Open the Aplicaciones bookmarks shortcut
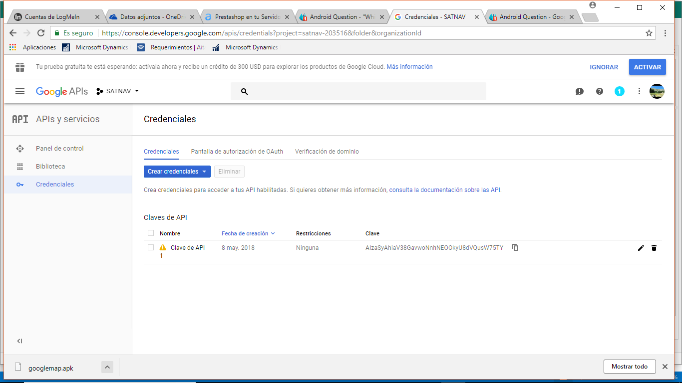This screenshot has height=383, width=682. tap(33, 47)
